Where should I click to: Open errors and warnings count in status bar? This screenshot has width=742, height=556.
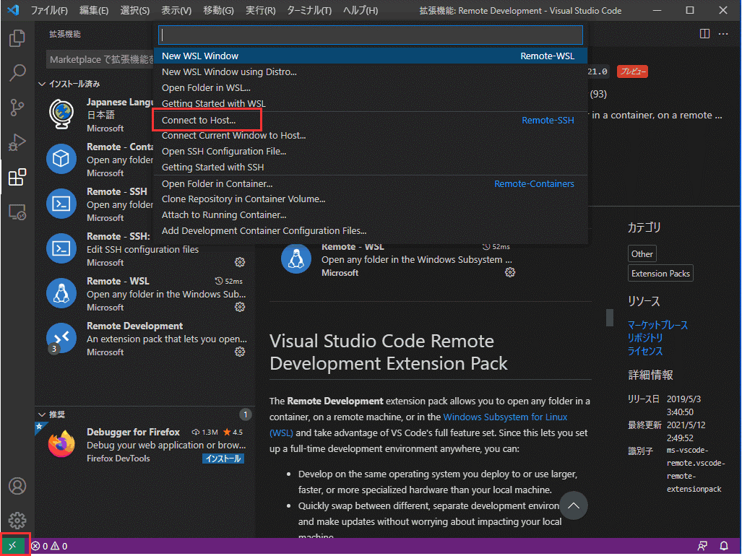click(x=49, y=546)
